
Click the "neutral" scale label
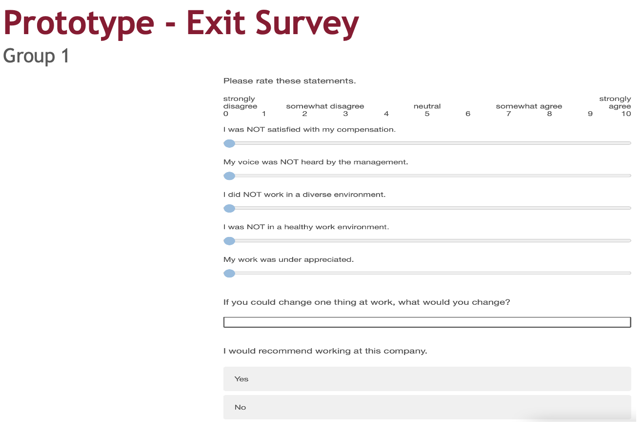[x=427, y=106]
